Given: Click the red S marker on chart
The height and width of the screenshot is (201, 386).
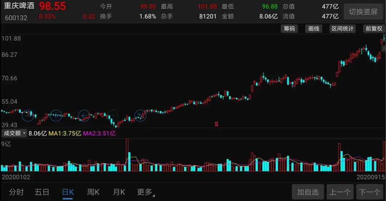Looking at the screenshot, I should click(x=216, y=124).
